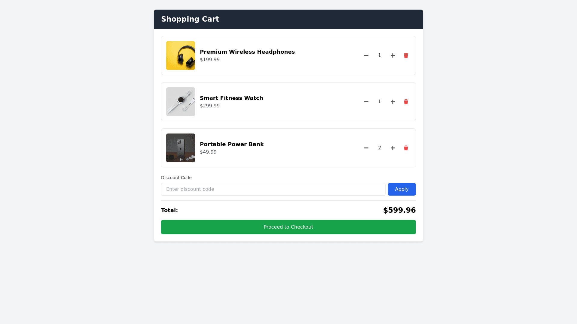The height and width of the screenshot is (324, 577).
Task: Select the power bank product photo
Action: click(181, 148)
